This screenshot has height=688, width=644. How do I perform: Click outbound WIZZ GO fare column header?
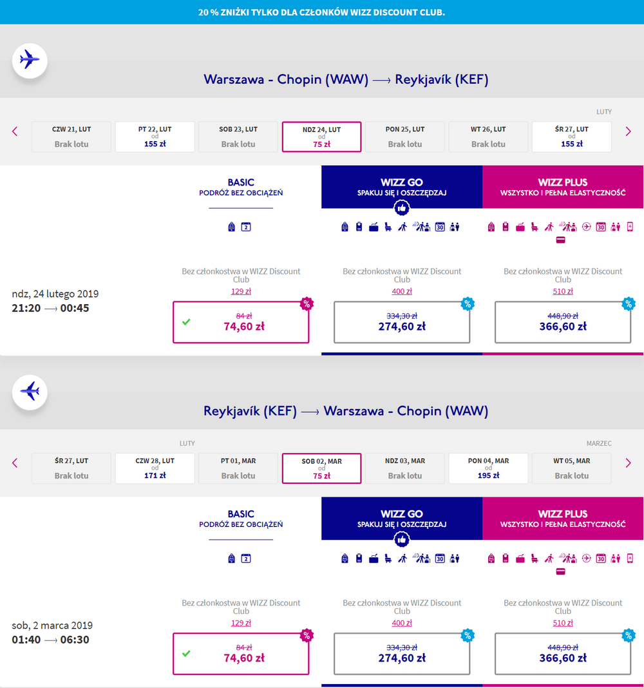[402, 187]
